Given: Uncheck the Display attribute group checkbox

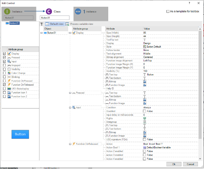Looking at the screenshot, I should point(4,54).
